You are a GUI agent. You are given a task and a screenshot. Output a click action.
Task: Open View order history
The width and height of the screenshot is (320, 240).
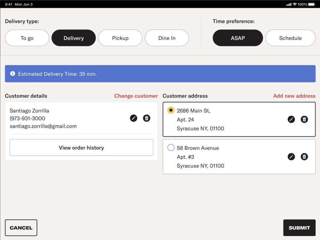[x=82, y=148]
